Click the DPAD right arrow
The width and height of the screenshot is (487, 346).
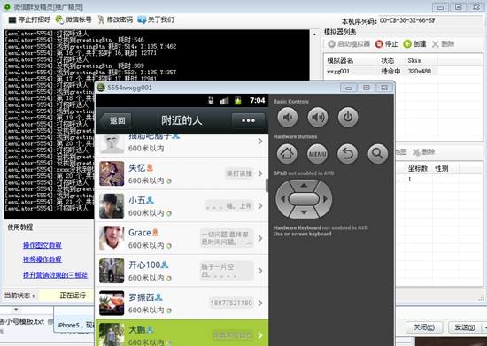click(x=326, y=199)
